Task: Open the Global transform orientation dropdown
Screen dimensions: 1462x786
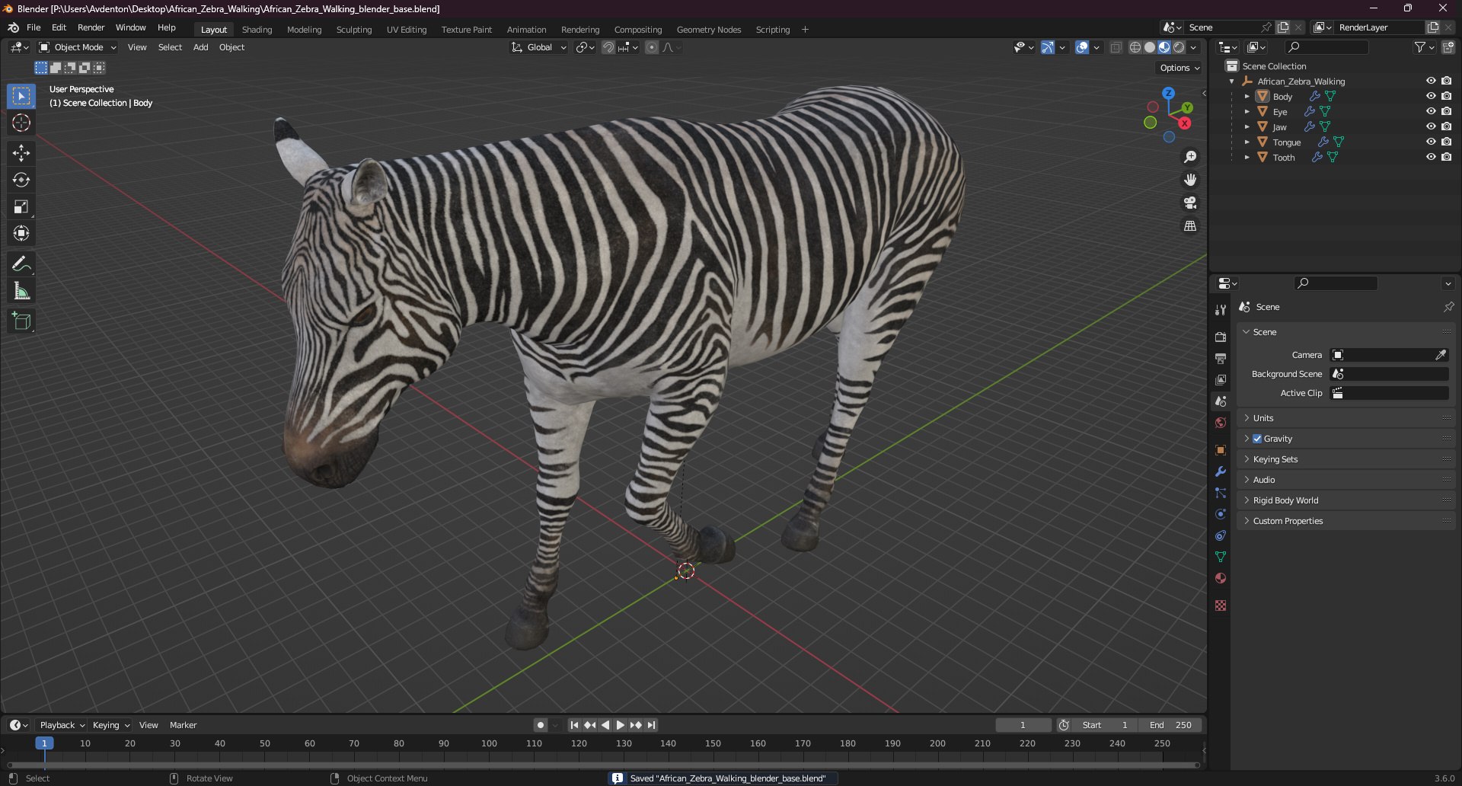Action: (539, 47)
